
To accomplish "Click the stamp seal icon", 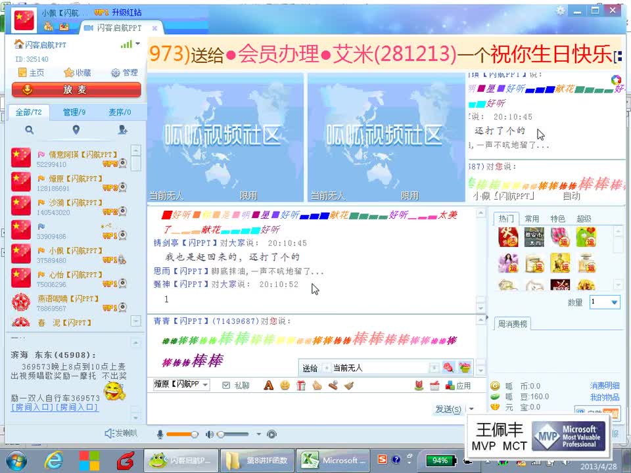I will (333, 386).
